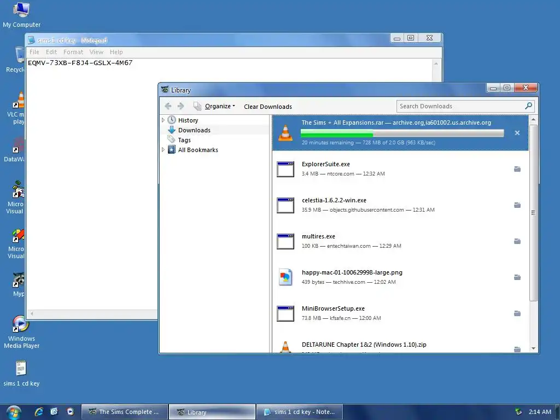
Task: Select MiniBrowserSetup.exe download entry name
Action: 333,308
